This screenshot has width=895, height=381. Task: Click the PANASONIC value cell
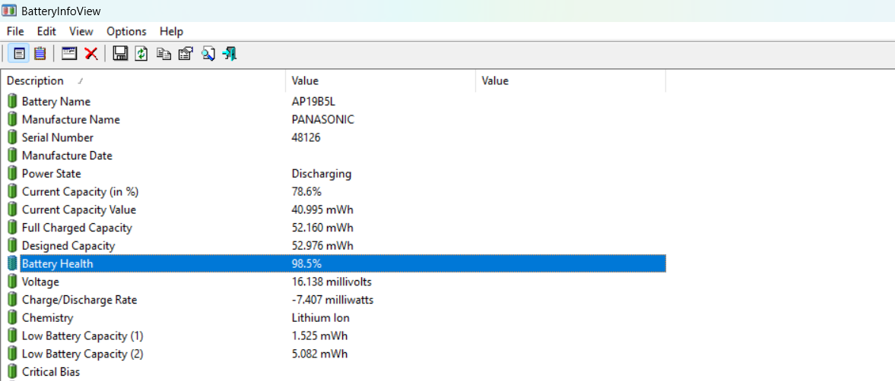(x=322, y=120)
